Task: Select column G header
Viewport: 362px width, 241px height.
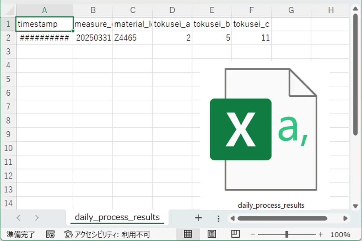Action: 291,10
